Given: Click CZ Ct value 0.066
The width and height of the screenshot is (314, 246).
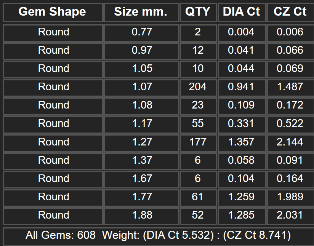Looking at the screenshot, I should pyautogui.click(x=290, y=51).
